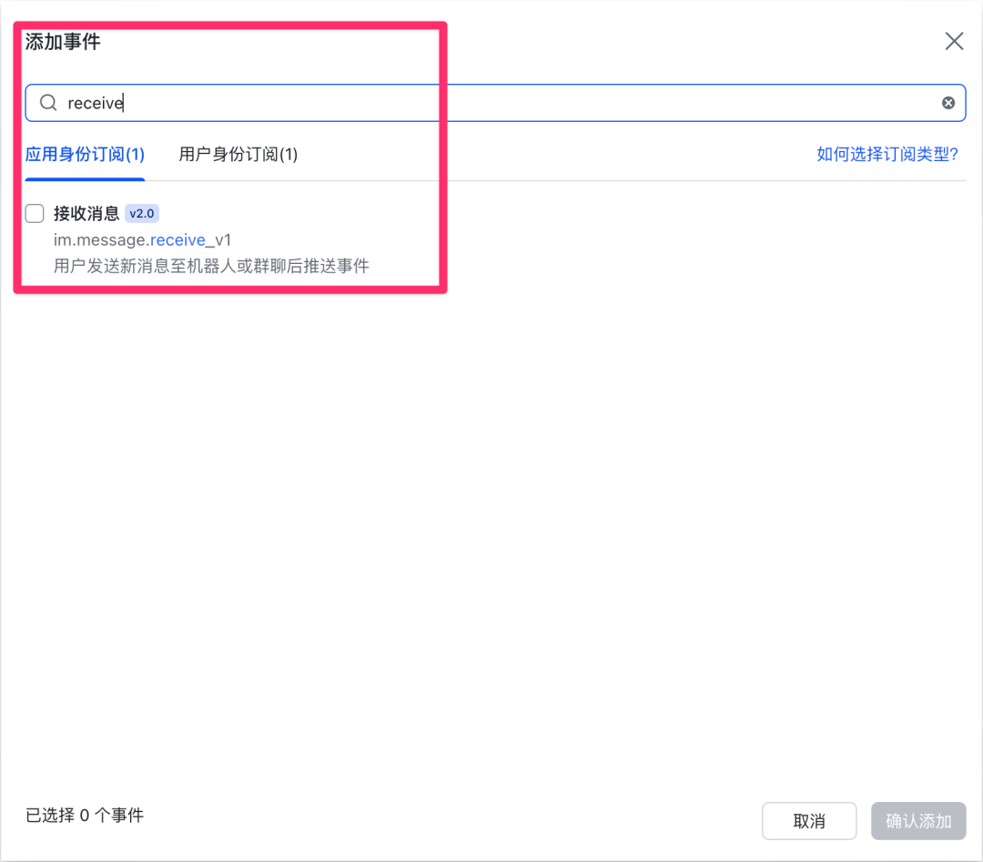Select the search icon inside the input box
The image size is (983, 862).
coord(47,102)
